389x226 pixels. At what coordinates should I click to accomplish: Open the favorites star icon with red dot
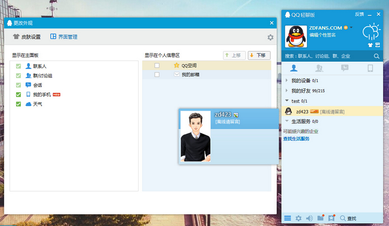pos(332,219)
